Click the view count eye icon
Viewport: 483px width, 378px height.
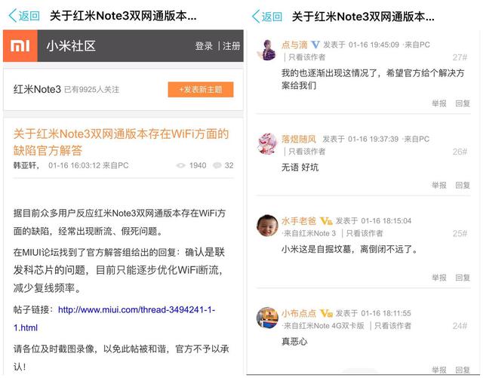[x=180, y=166]
